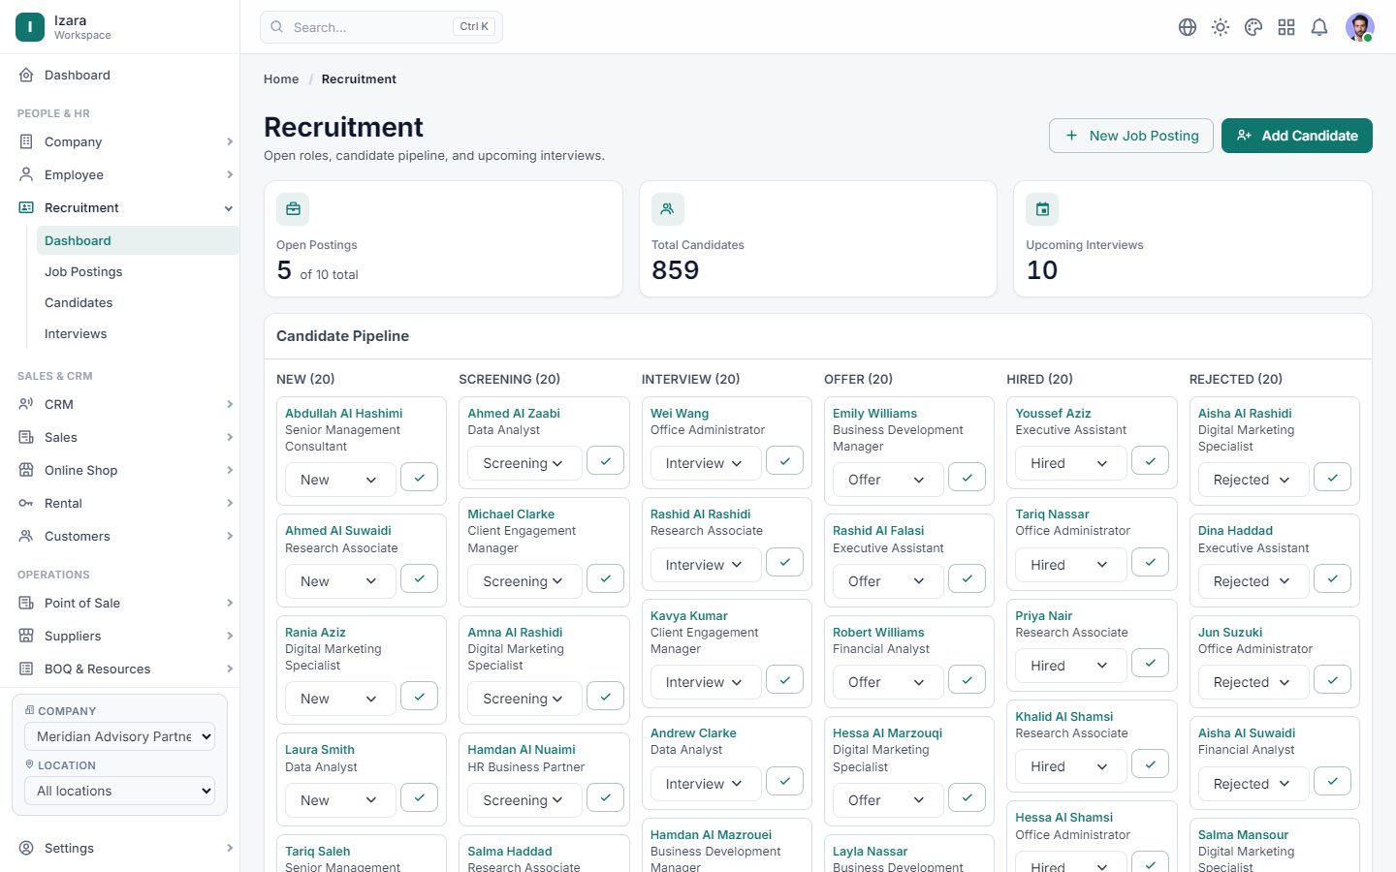Open the color palette theme icon
The image size is (1396, 872).
pyautogui.click(x=1253, y=27)
